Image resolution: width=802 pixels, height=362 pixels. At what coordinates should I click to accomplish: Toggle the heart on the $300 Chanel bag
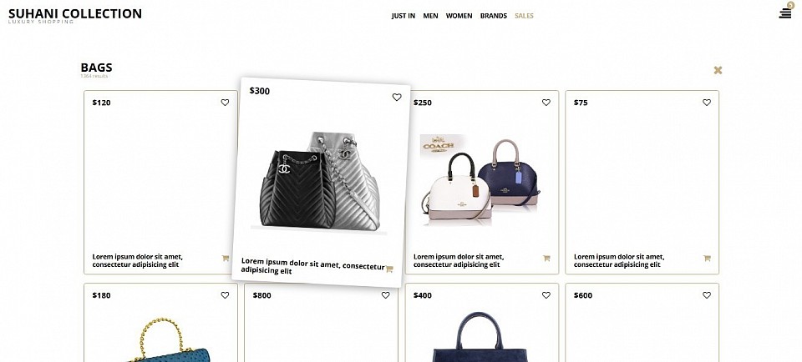point(397,97)
